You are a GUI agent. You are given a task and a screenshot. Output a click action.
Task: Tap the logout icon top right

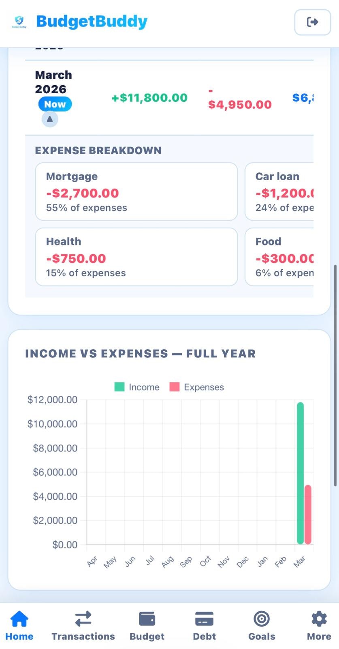(x=312, y=22)
